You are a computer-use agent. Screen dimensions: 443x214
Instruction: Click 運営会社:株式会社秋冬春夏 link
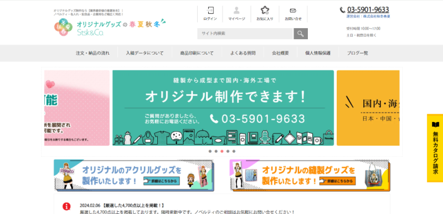pos(368,17)
